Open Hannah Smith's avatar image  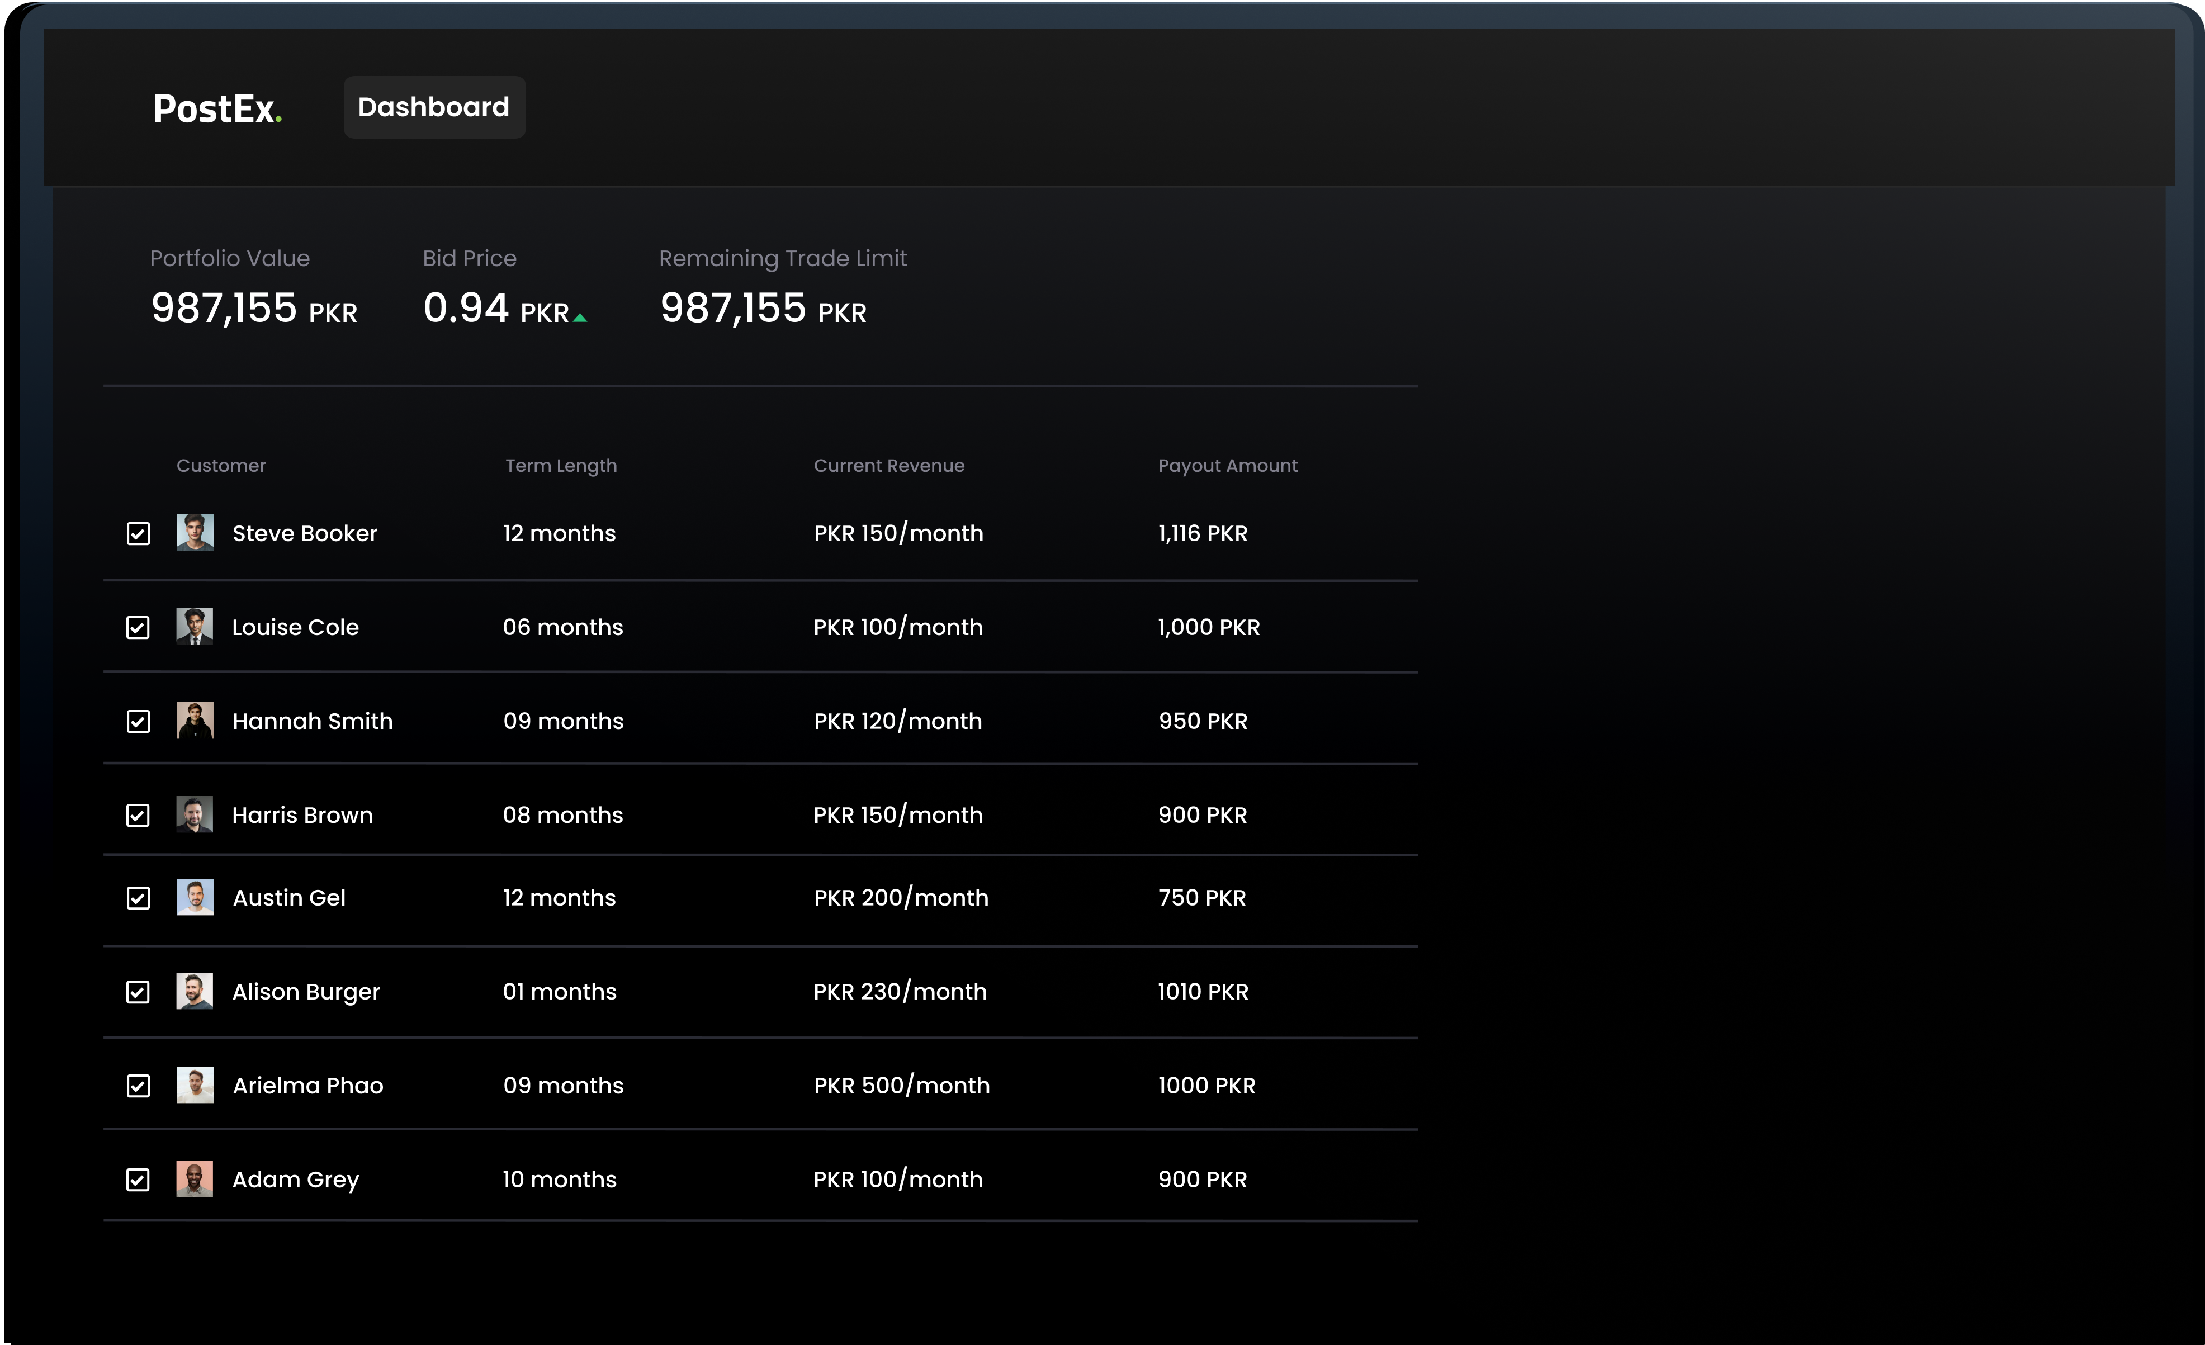195,721
